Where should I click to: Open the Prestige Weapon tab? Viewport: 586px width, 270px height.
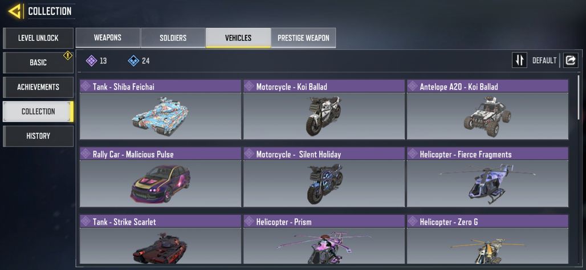click(303, 38)
